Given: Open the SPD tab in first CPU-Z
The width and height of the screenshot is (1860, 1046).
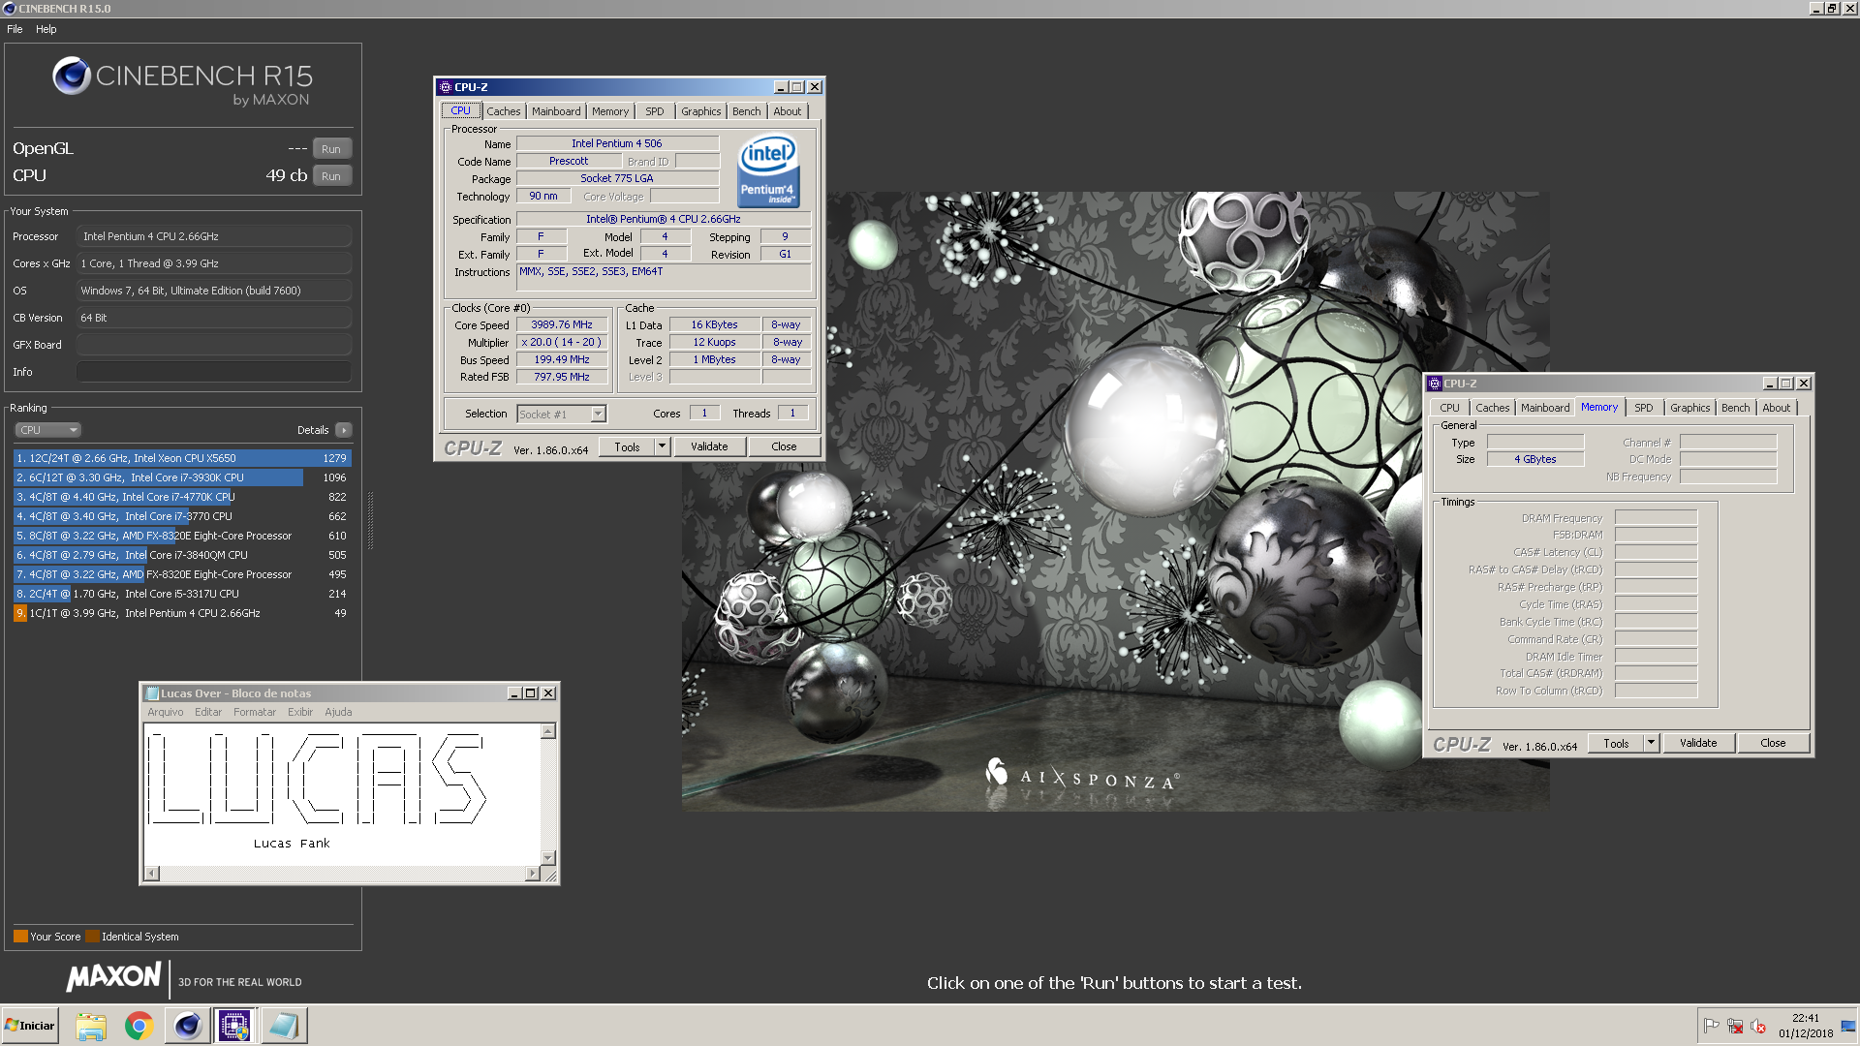Looking at the screenshot, I should pyautogui.click(x=655, y=111).
